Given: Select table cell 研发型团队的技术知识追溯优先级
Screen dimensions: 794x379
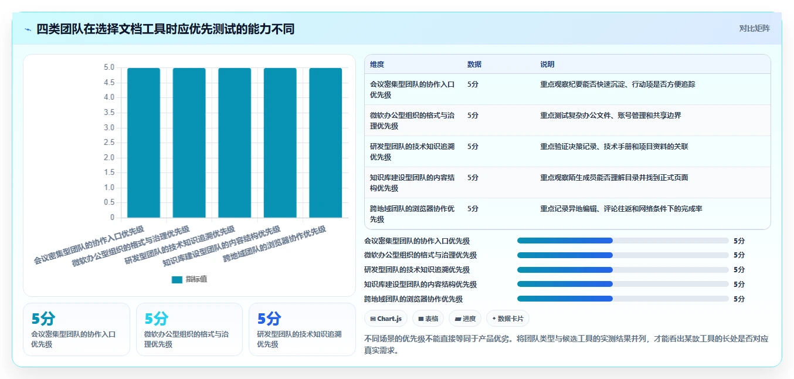Looking at the screenshot, I should click(x=412, y=151).
